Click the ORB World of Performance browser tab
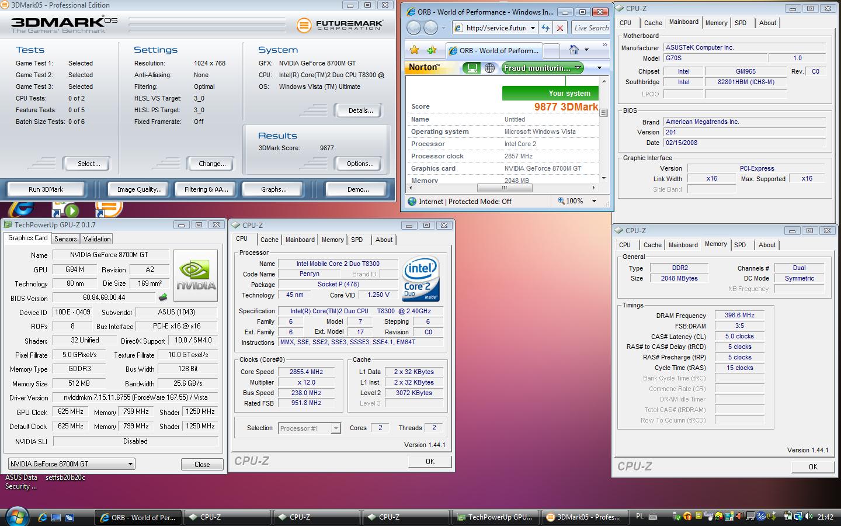The image size is (841, 526). [x=494, y=50]
